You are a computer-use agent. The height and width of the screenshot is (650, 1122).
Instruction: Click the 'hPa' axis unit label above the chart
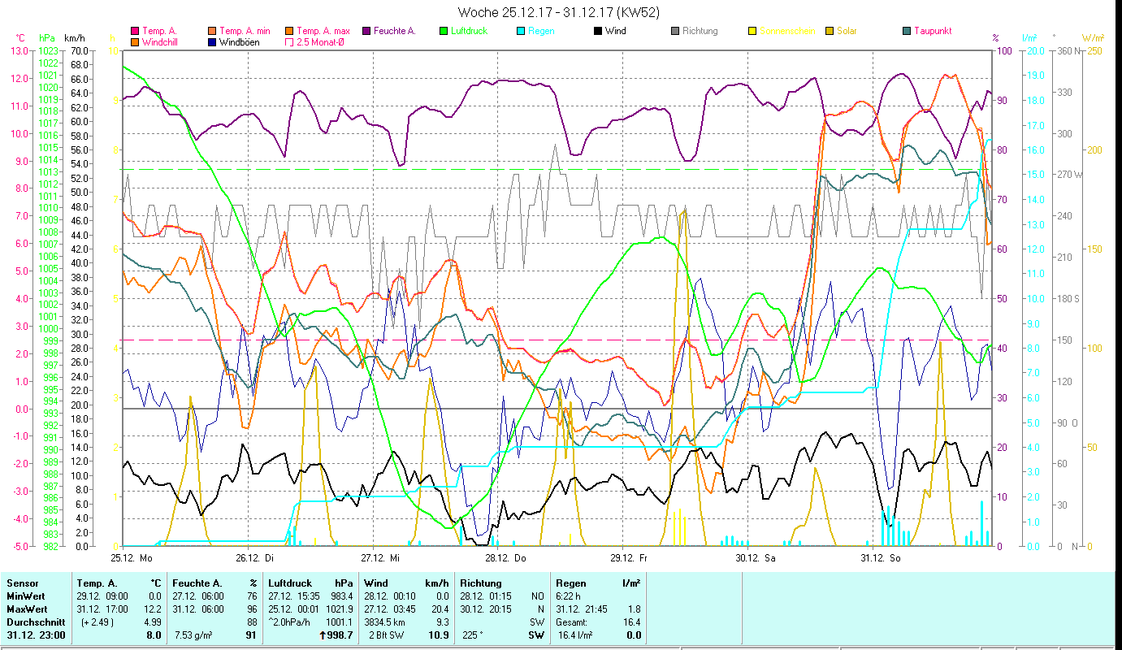tap(48, 38)
